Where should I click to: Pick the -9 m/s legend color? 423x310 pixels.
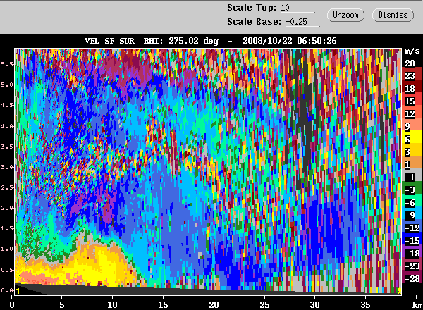click(412, 215)
